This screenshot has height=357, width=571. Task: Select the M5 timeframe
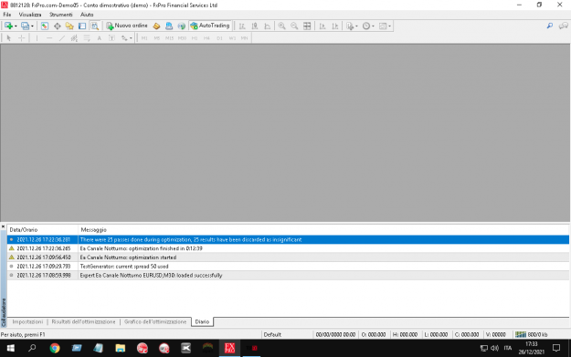click(x=157, y=38)
